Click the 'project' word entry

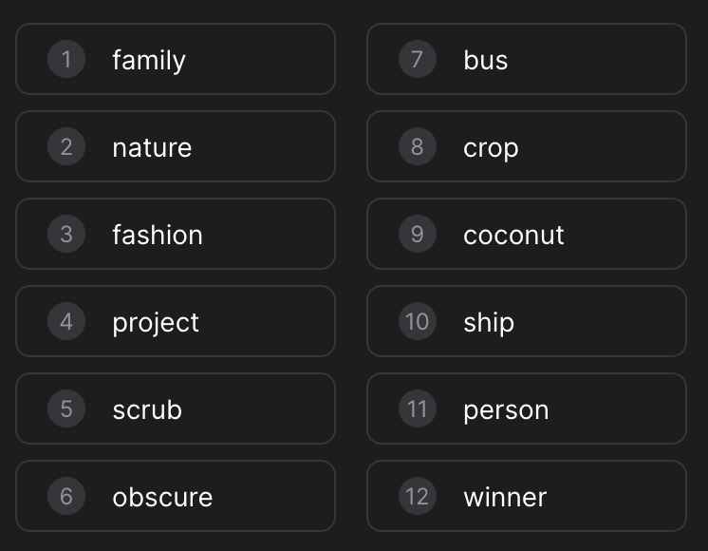(176, 321)
